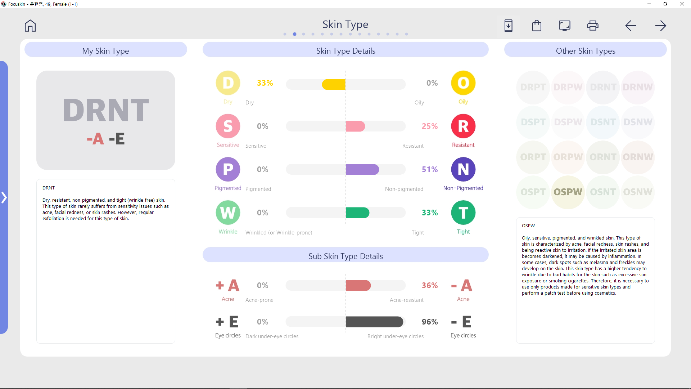Click the My Skin Type header
The height and width of the screenshot is (389, 691).
point(105,50)
